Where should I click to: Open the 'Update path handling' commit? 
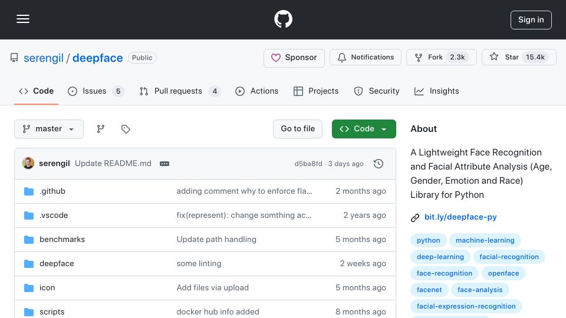(216, 240)
